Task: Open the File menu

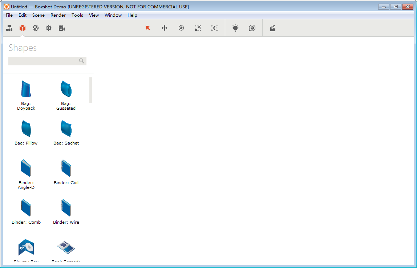Action: tap(9, 15)
